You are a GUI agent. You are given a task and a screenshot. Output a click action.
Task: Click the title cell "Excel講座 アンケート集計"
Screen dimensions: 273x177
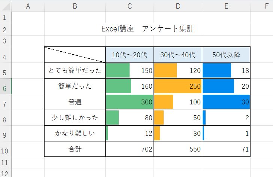[148, 29]
